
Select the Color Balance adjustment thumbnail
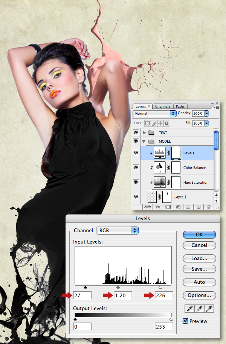tap(159, 167)
